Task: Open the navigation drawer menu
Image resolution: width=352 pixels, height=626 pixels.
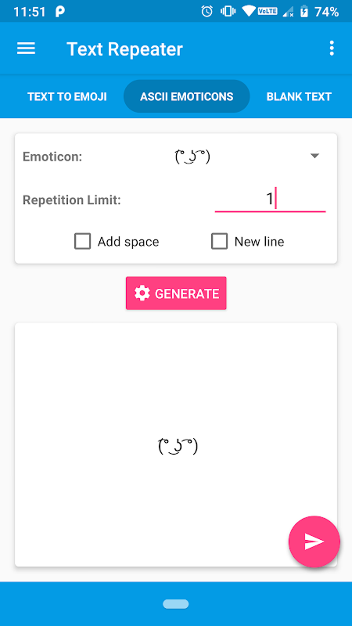Action: tap(26, 48)
